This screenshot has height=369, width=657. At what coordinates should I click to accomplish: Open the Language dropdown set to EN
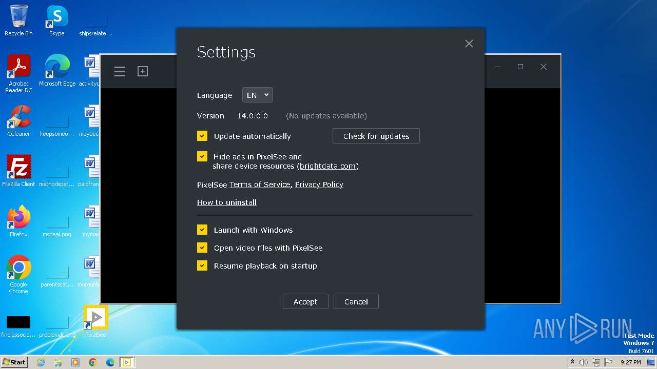[x=258, y=95]
